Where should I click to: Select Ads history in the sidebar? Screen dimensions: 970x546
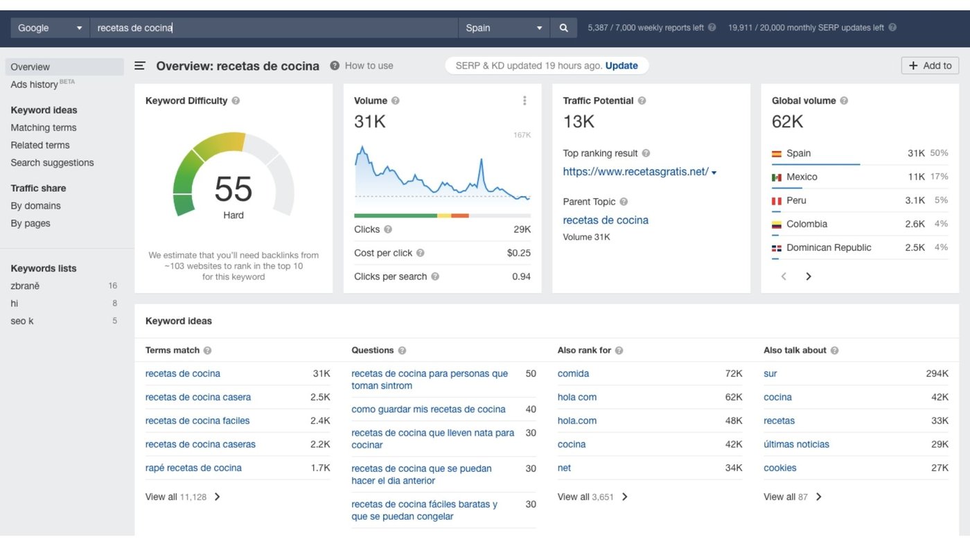[x=35, y=85]
